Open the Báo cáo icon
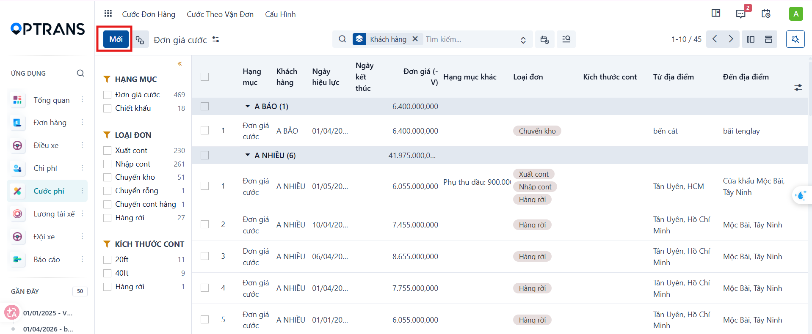Viewport: 812px width, 334px height. 17,260
